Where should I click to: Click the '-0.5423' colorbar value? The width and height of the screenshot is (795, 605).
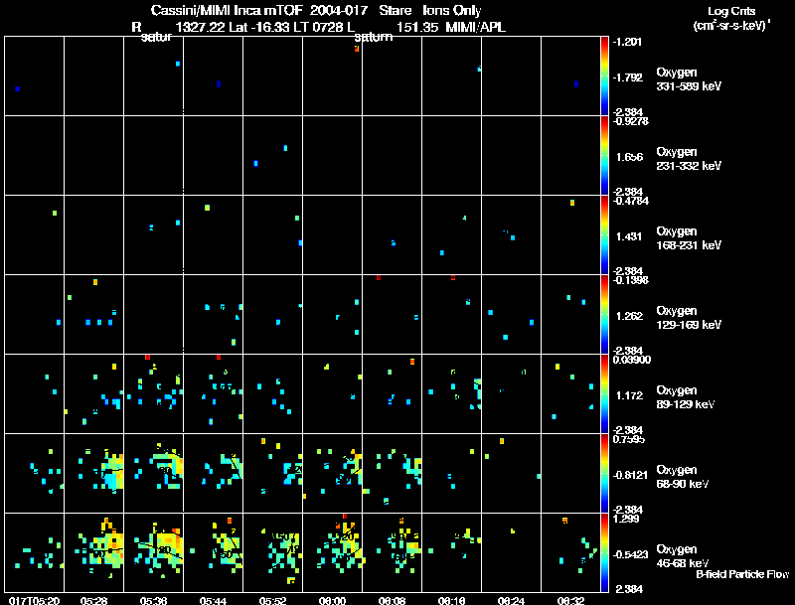coord(630,555)
